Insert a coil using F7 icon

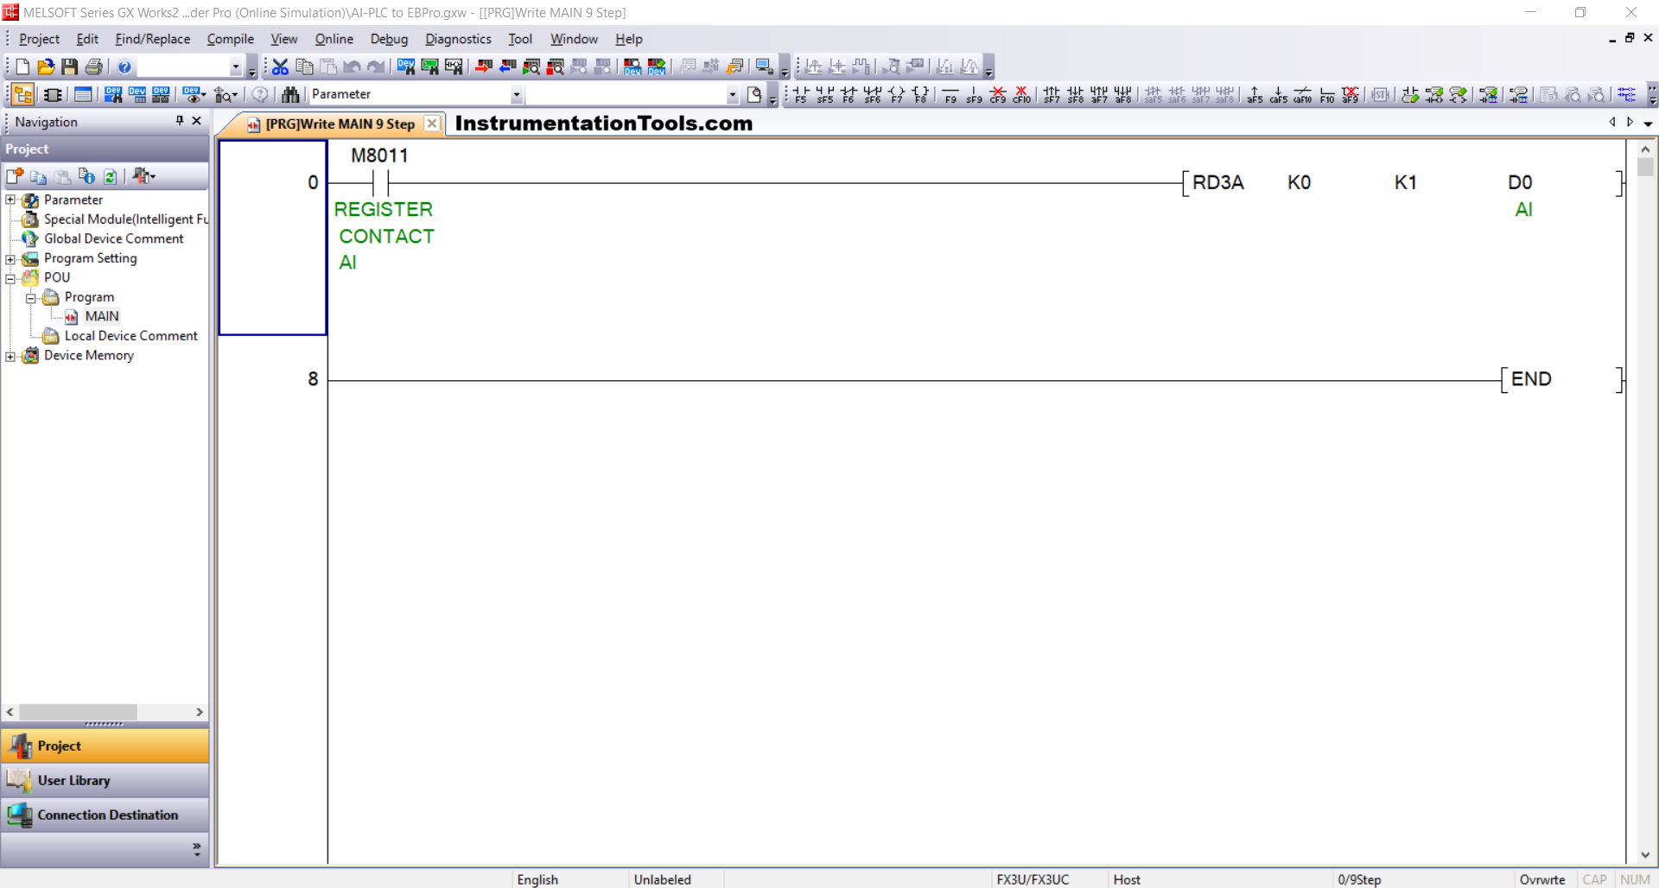point(897,95)
